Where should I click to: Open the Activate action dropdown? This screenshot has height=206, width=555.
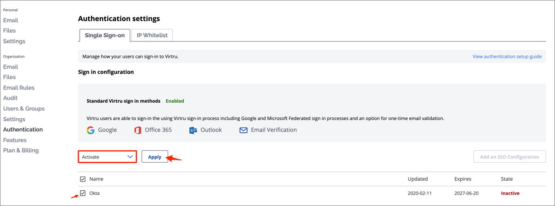(x=107, y=157)
